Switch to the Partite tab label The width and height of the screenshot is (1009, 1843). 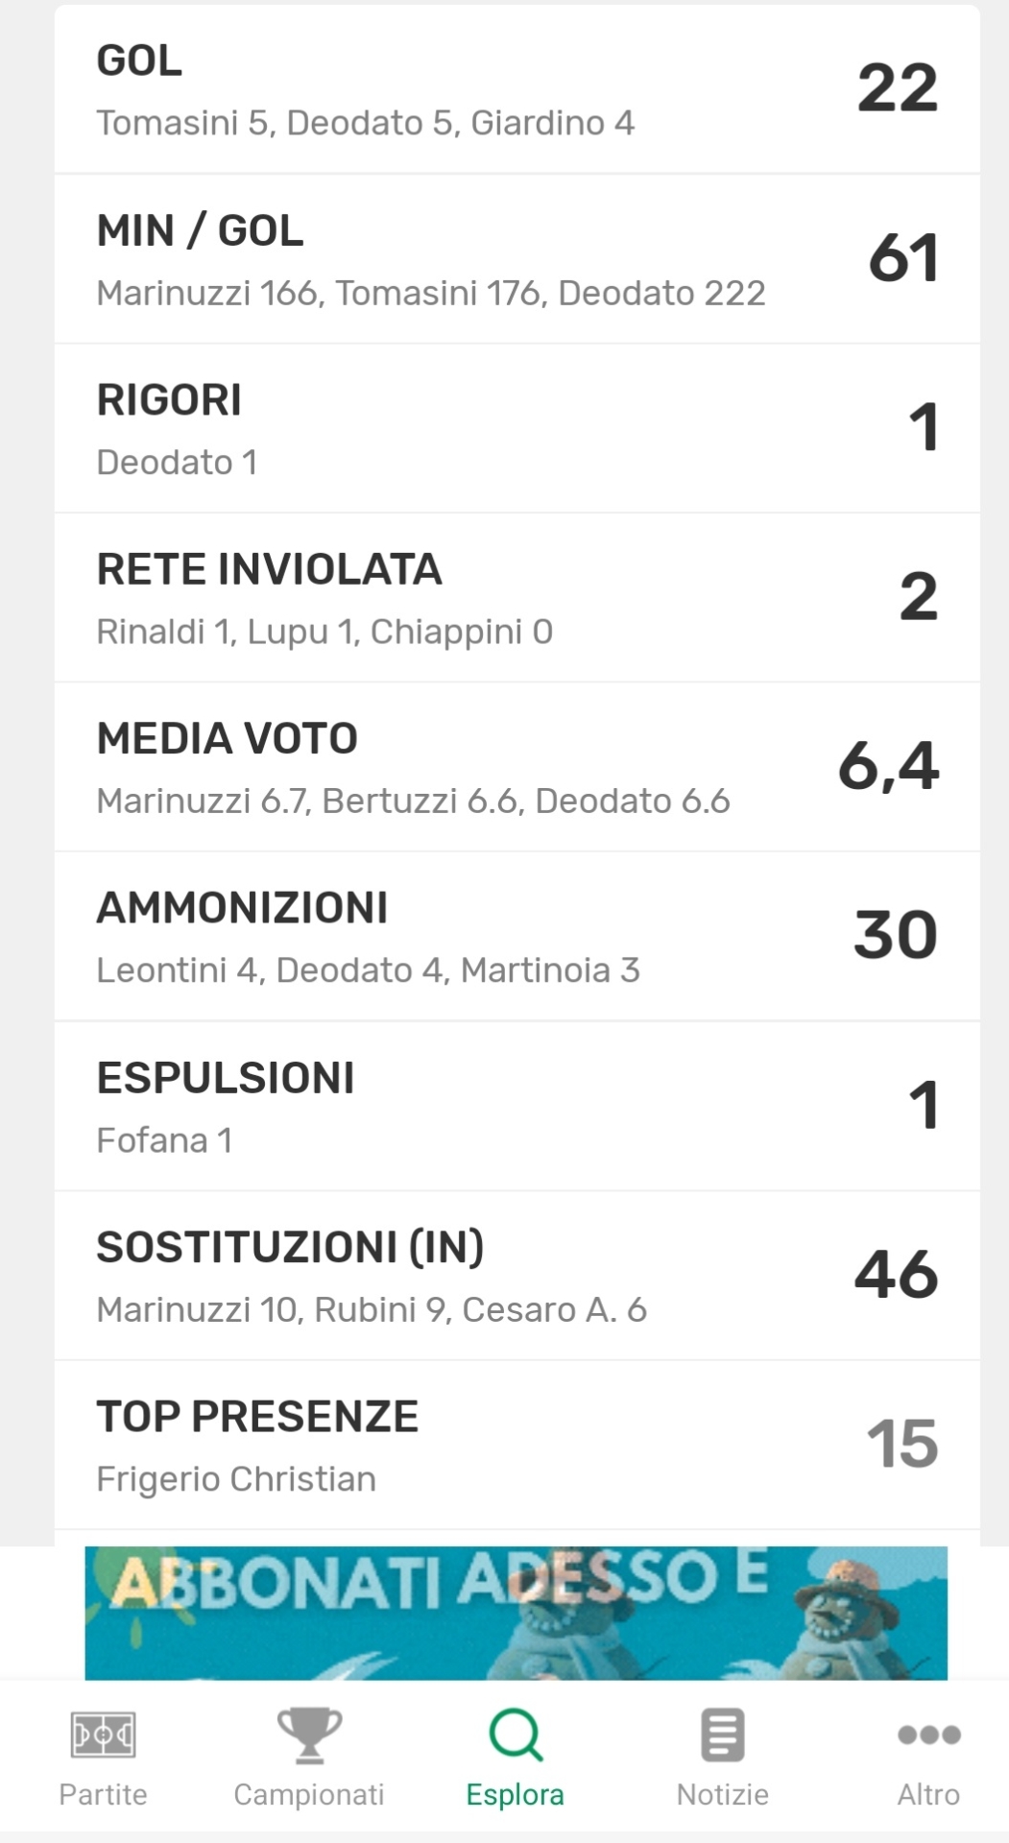103,1794
